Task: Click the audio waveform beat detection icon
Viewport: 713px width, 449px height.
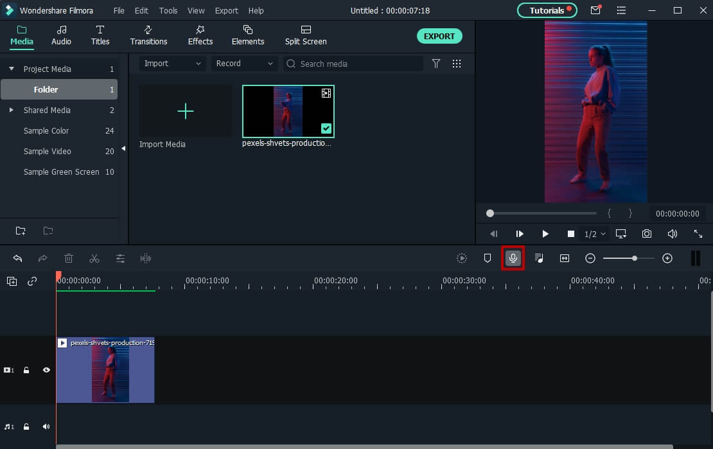Action: coord(146,258)
